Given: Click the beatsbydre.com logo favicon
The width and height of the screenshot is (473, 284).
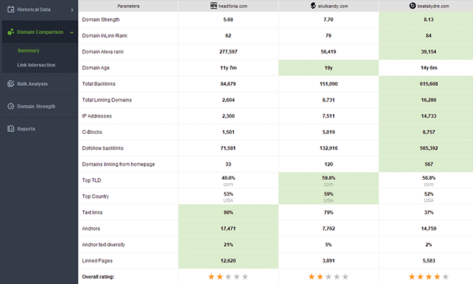Looking at the screenshot, I should pyautogui.click(x=412, y=5).
